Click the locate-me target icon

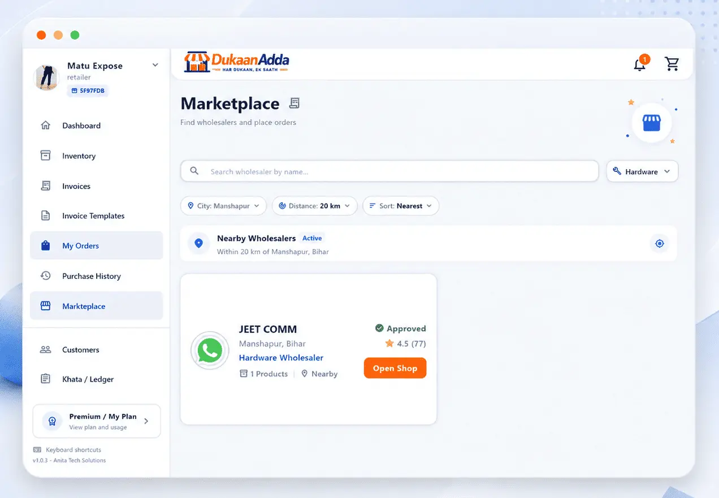pyautogui.click(x=659, y=244)
